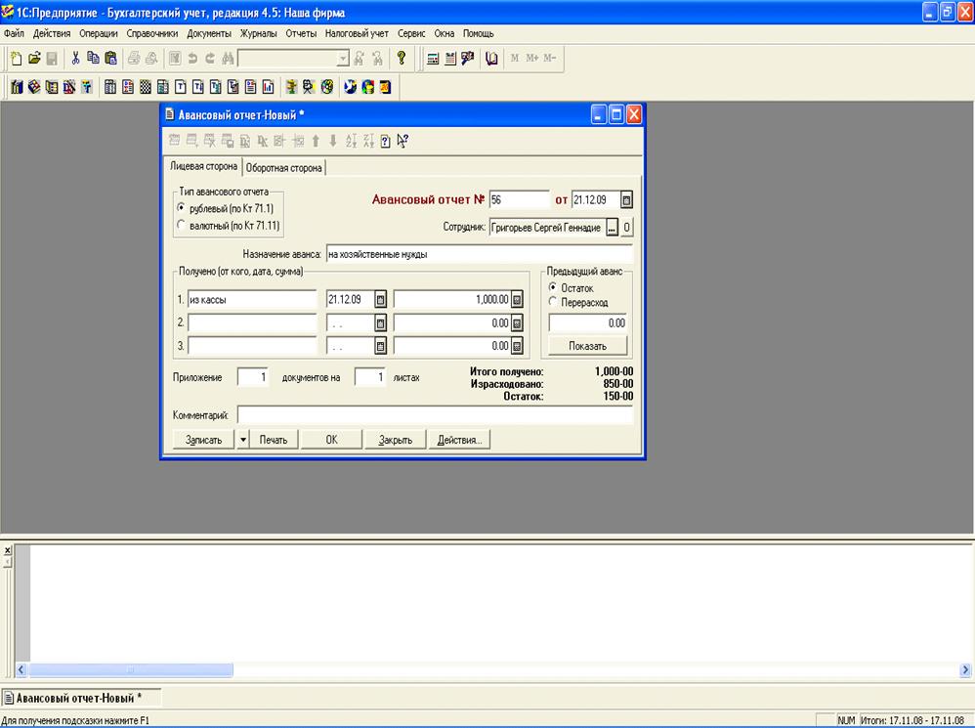The image size is (975, 728).
Task: Click the context help cursor icon
Action: 403,141
